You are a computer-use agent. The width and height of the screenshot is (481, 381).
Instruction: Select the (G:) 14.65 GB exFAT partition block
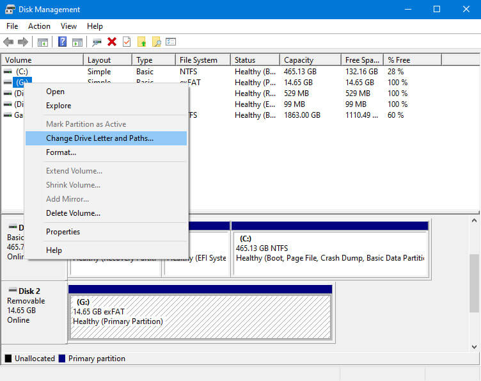[200, 313]
